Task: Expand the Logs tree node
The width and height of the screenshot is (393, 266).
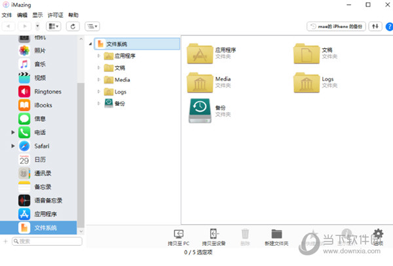Action: 99,91
